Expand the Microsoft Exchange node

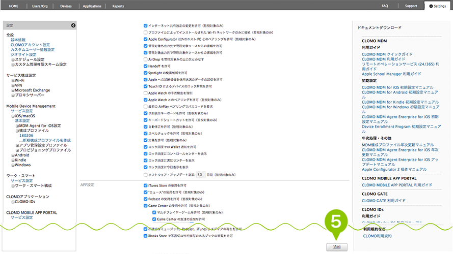[x=13, y=90]
